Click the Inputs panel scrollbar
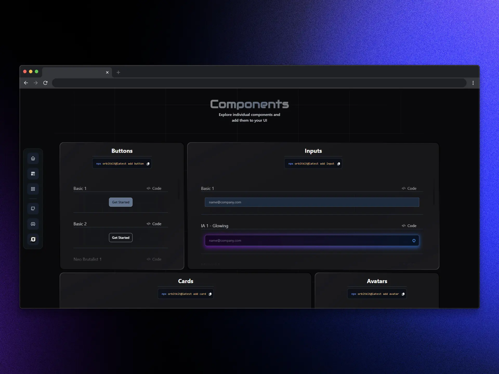499x374 pixels. [434, 192]
